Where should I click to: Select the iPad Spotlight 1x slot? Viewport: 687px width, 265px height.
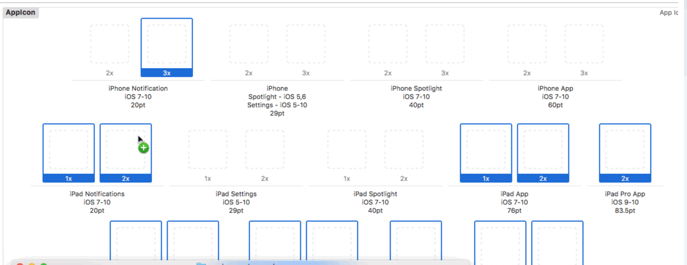[x=347, y=150]
